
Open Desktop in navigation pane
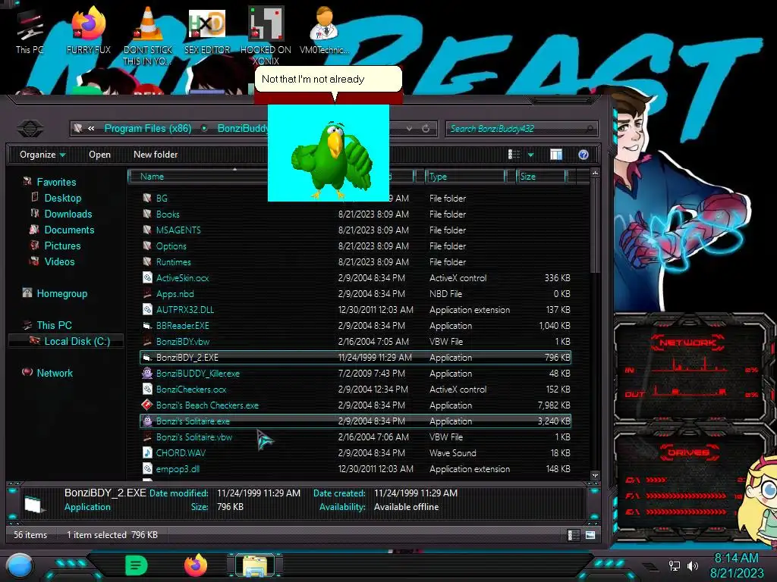62,198
